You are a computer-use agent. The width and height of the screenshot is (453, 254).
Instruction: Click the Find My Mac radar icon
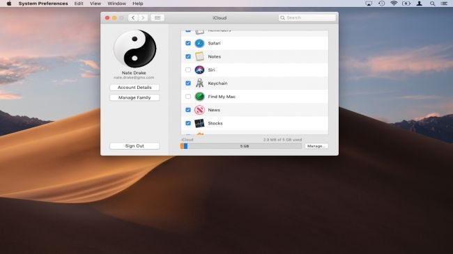[x=199, y=97]
